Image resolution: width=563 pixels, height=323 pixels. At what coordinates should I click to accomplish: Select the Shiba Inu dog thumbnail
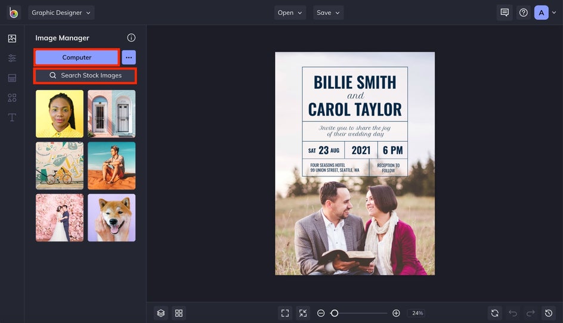coord(112,218)
